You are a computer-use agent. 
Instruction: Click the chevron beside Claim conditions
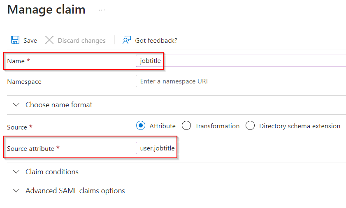click(x=16, y=172)
